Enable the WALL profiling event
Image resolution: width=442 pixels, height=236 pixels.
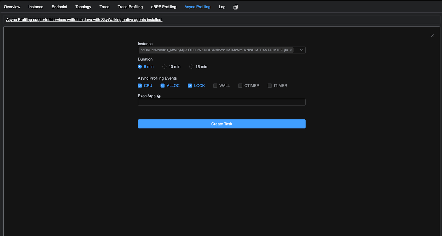click(215, 86)
